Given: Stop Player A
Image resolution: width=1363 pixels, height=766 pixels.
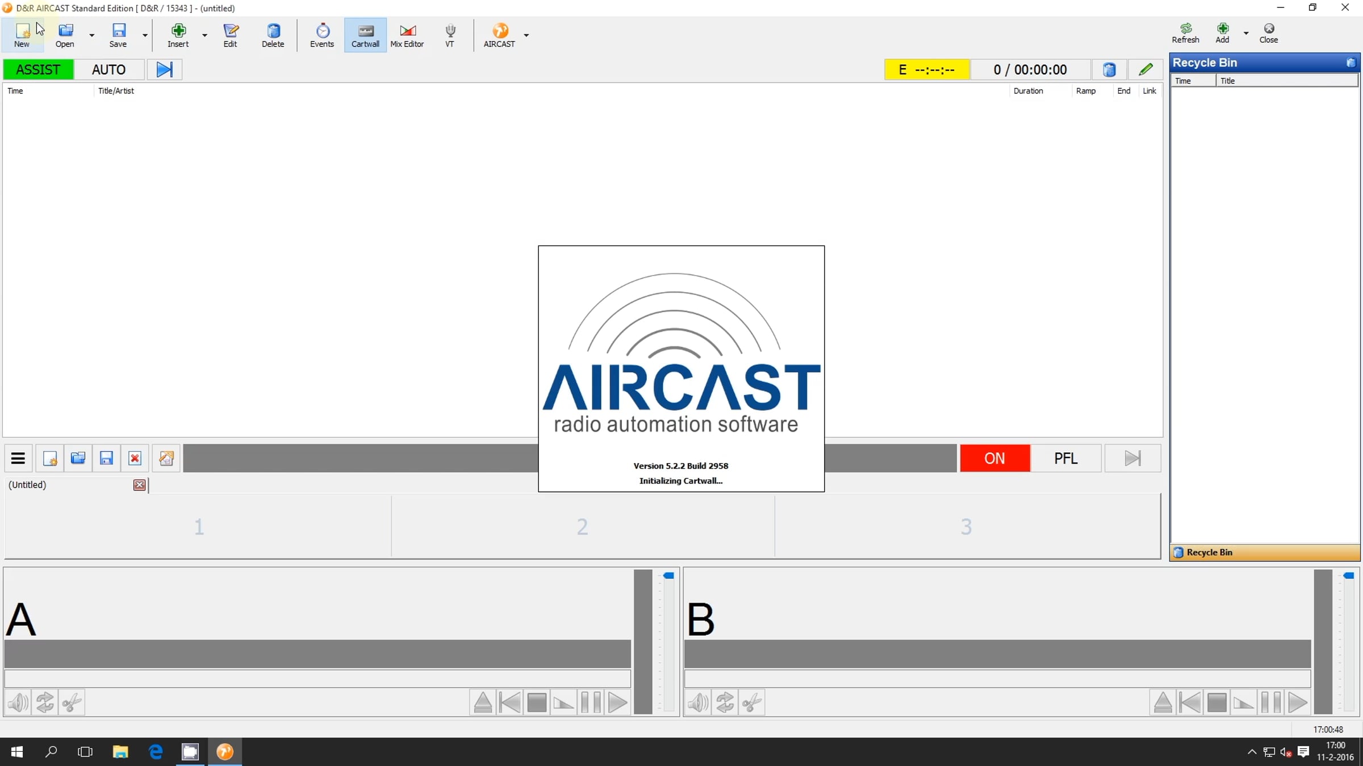Looking at the screenshot, I should tap(537, 702).
